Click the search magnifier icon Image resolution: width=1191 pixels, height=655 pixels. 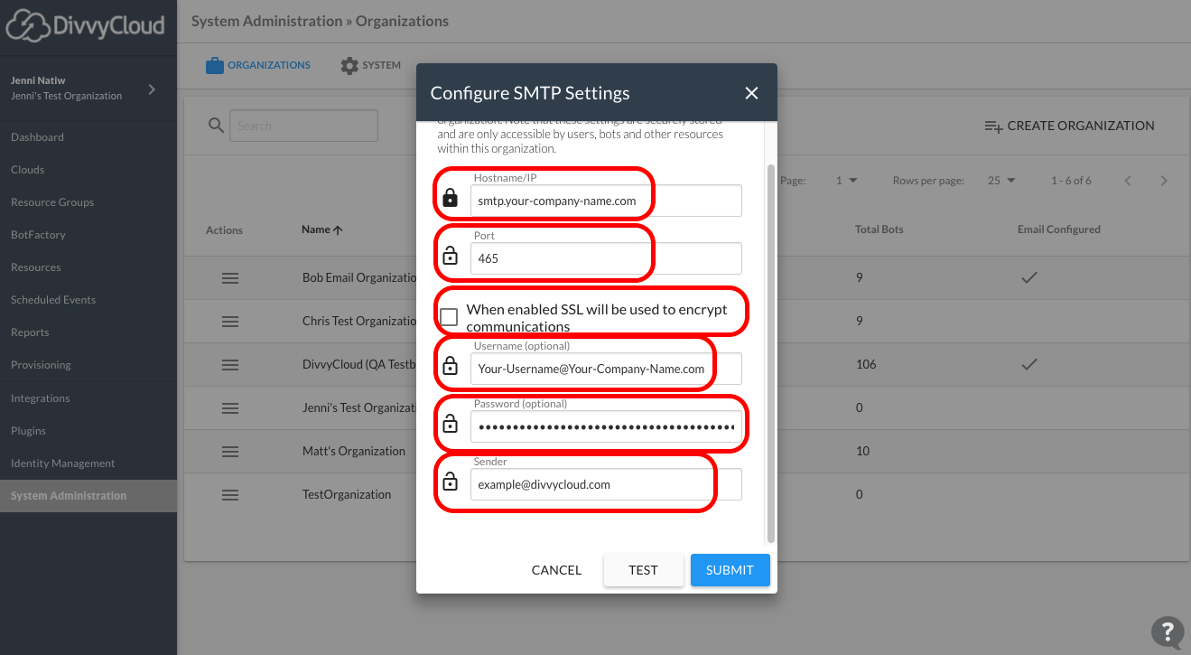(216, 126)
